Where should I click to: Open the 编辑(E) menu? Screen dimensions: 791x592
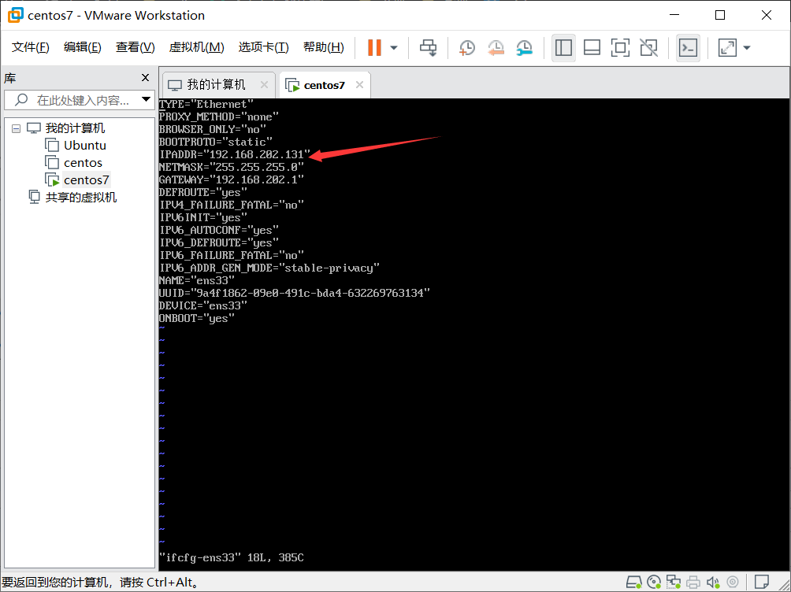(82, 47)
